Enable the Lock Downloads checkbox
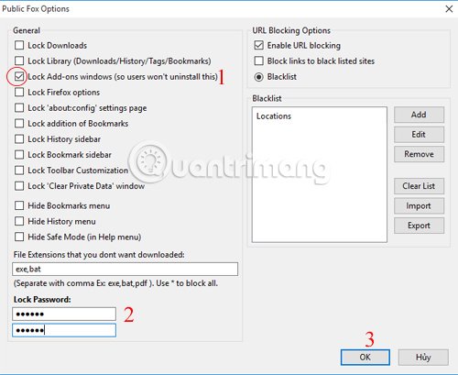458x375 pixels. click(x=19, y=45)
